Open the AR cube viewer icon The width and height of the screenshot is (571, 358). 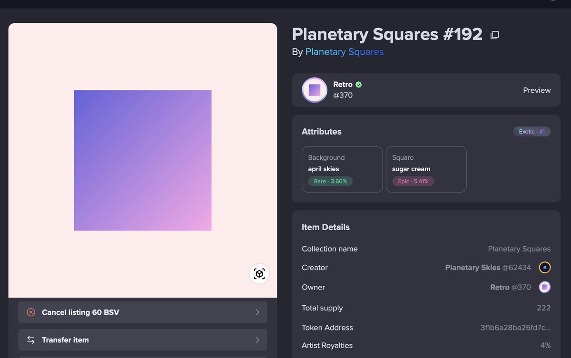[259, 274]
